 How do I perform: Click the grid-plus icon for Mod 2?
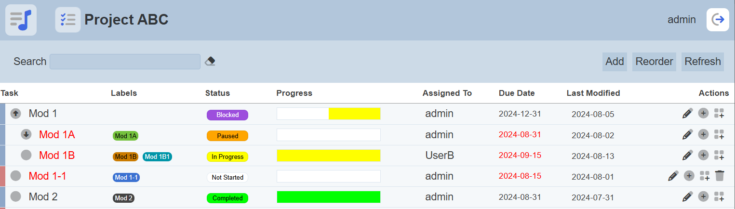pyautogui.click(x=719, y=196)
